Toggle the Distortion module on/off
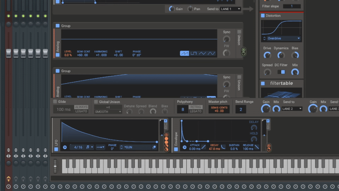339x191 pixels. 263,16
